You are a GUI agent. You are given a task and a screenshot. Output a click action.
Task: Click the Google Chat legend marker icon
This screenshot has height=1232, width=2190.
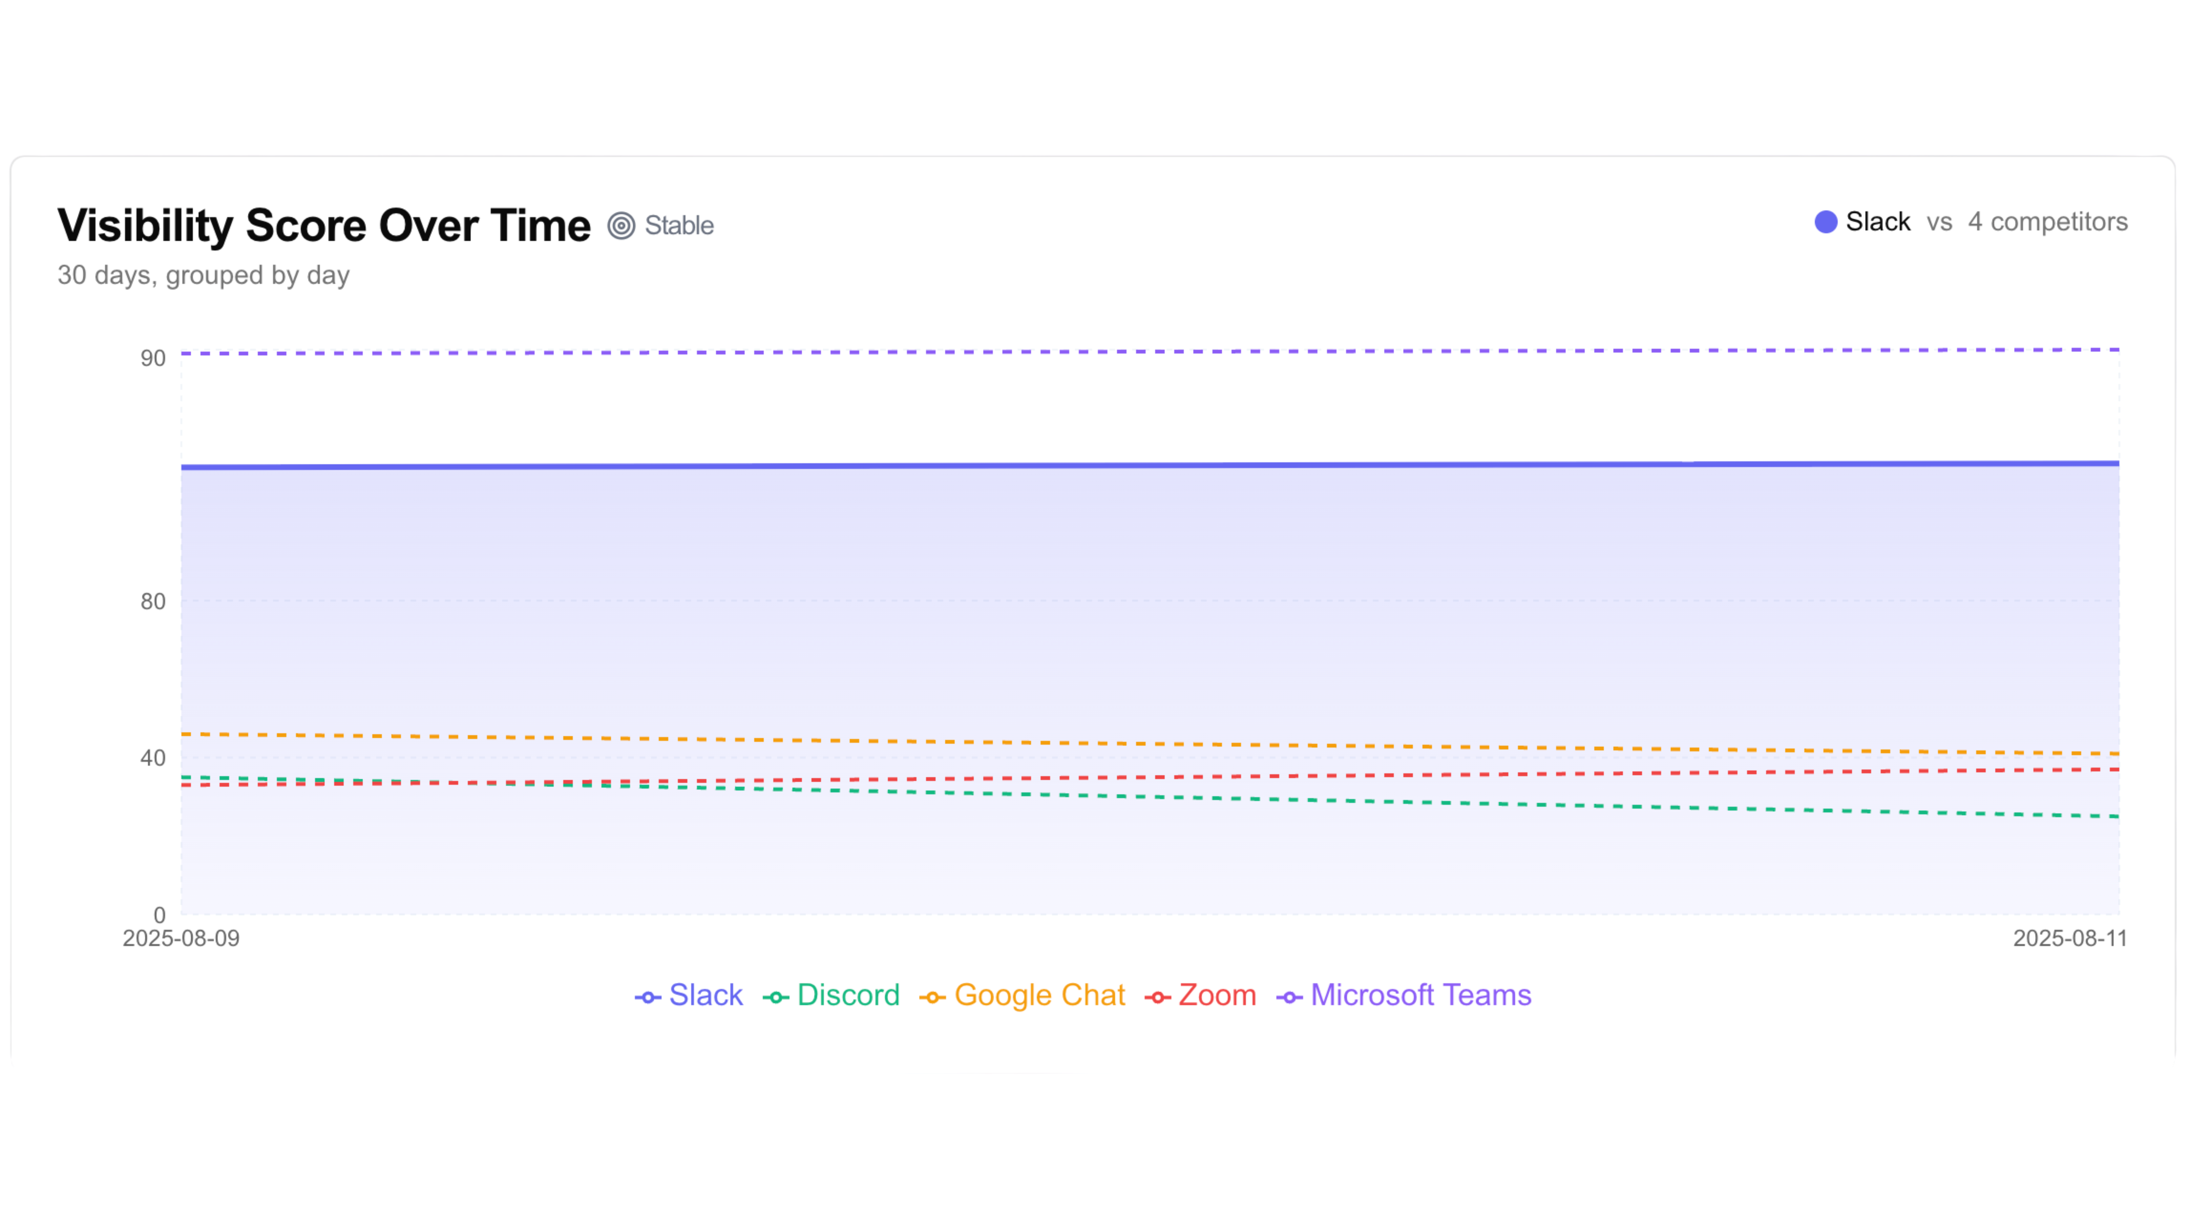933,997
